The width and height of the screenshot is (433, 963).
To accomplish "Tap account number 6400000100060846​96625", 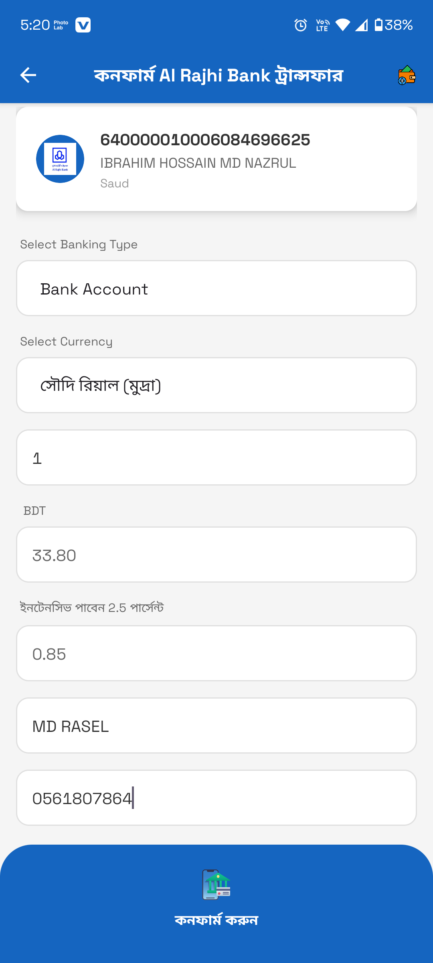I will pyautogui.click(x=205, y=140).
